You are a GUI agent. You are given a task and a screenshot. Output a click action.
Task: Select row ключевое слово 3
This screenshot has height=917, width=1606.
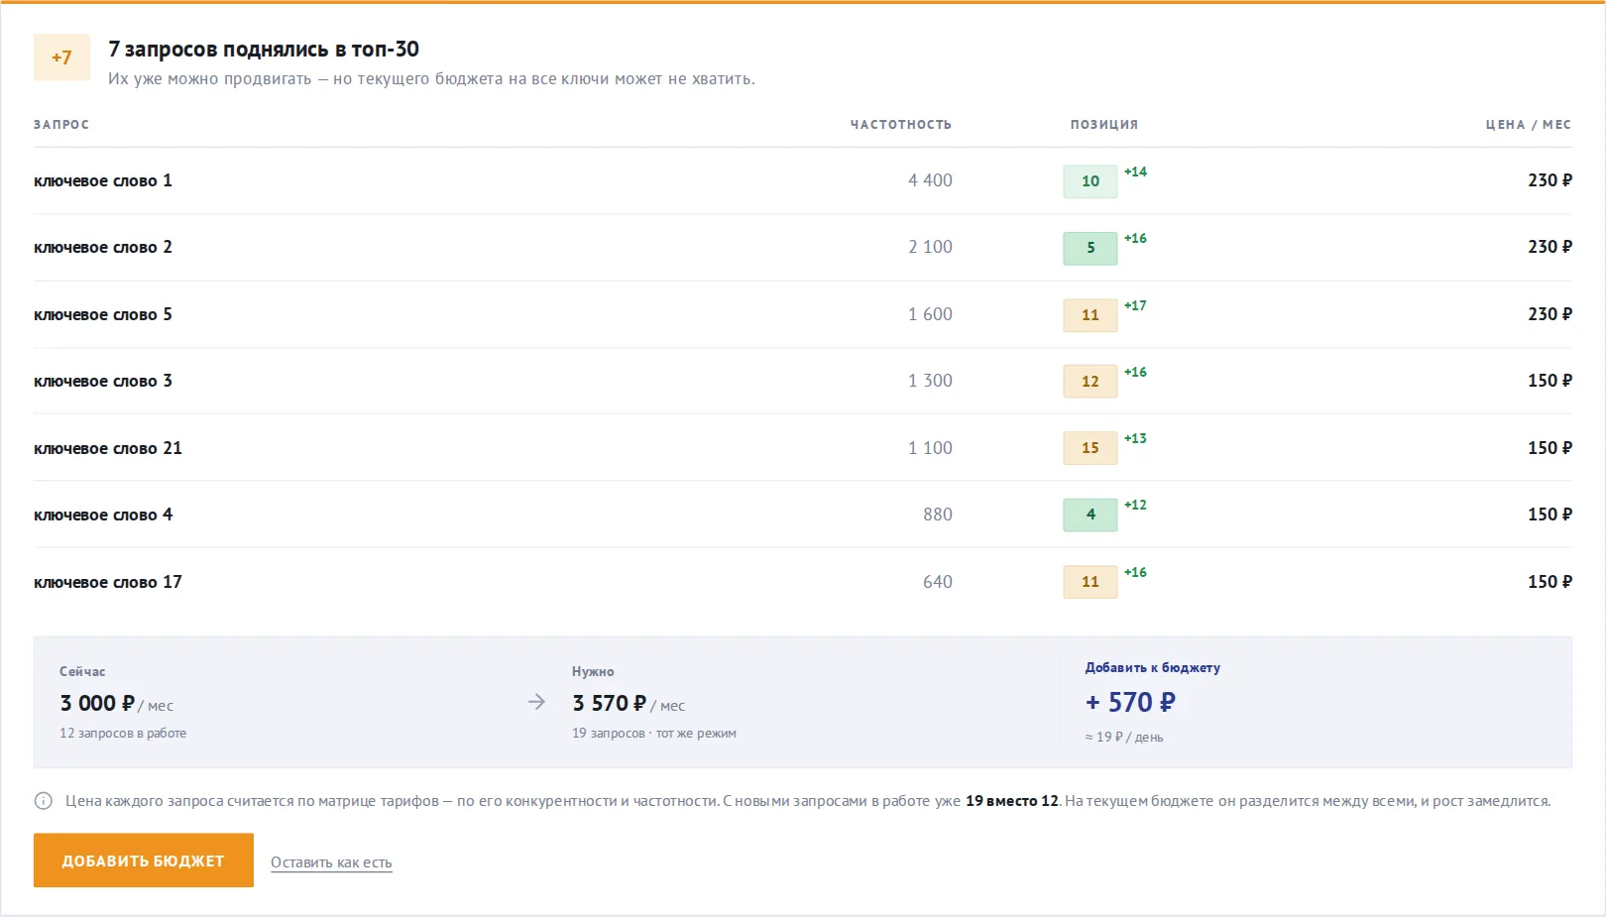[803, 381]
